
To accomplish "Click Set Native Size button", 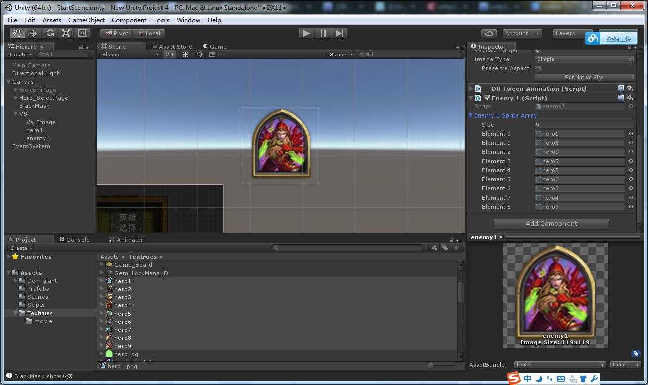I will [584, 77].
